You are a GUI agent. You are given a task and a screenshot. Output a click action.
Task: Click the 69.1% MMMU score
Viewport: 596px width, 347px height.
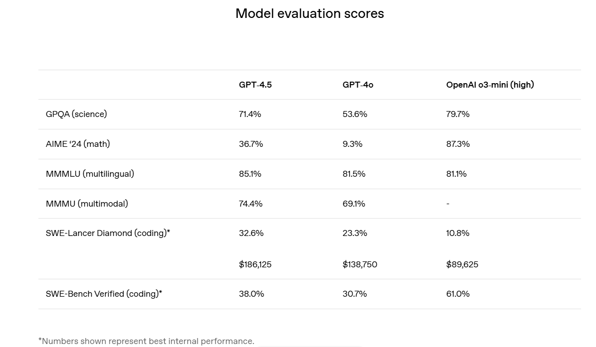pos(354,204)
